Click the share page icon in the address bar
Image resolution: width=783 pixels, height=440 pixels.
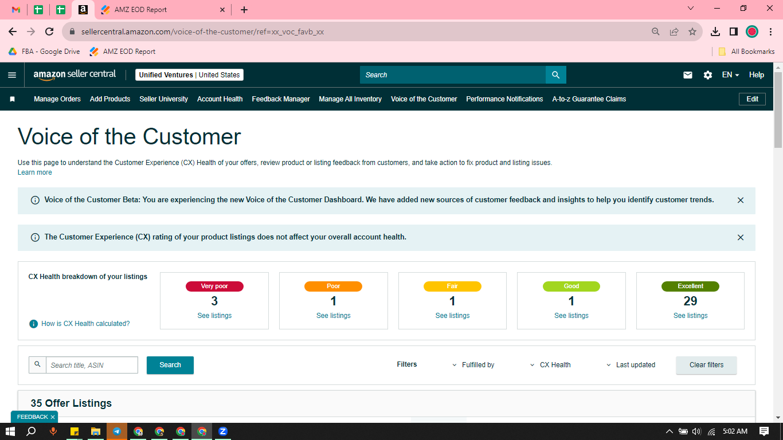(674, 32)
